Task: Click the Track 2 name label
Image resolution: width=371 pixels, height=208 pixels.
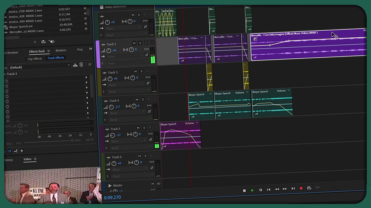Action: click(111, 44)
